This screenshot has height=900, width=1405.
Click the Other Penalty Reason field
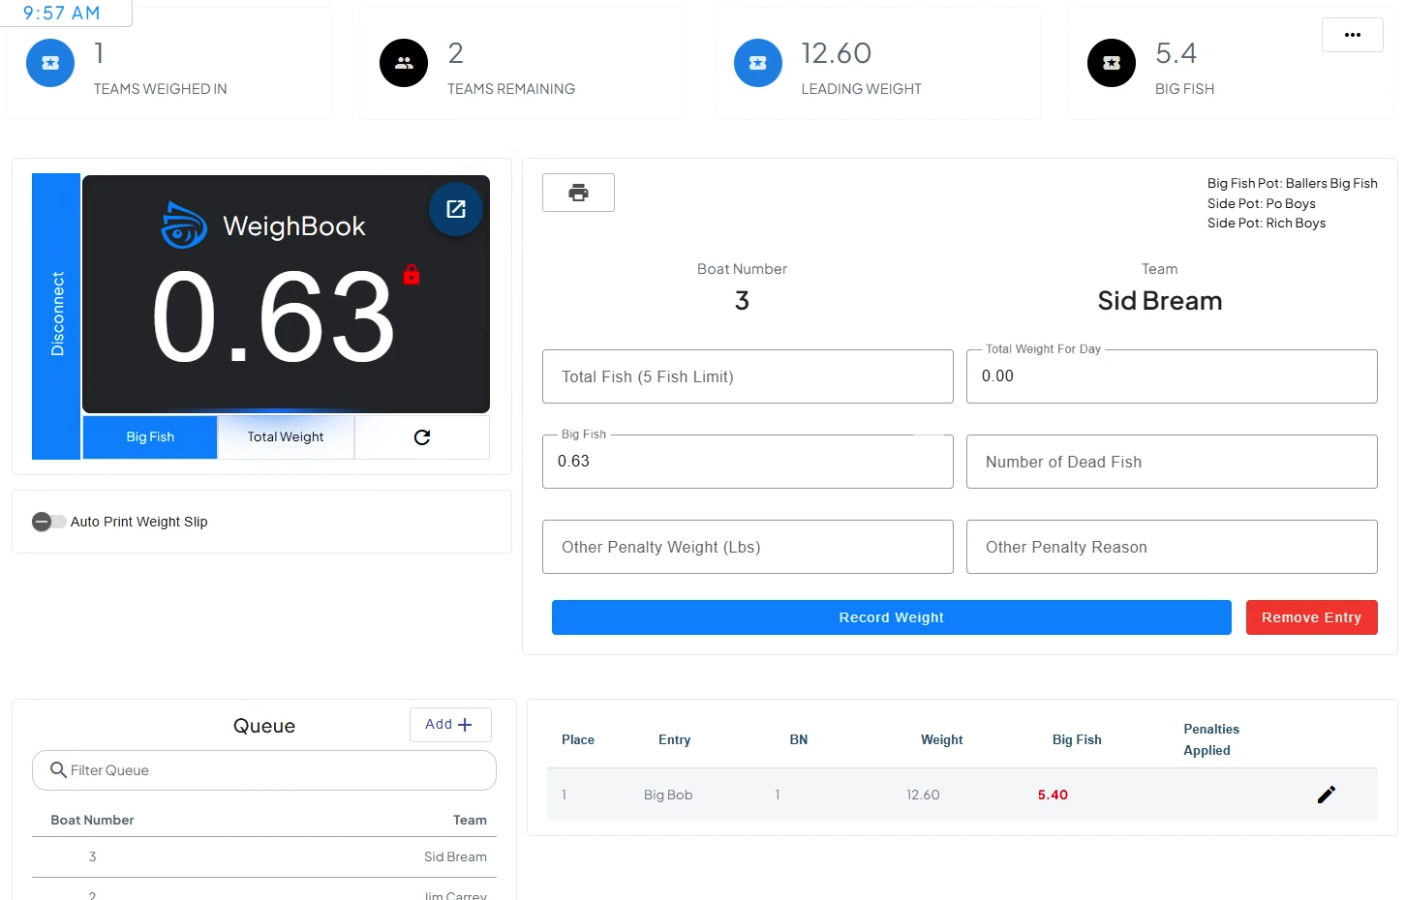tap(1172, 547)
